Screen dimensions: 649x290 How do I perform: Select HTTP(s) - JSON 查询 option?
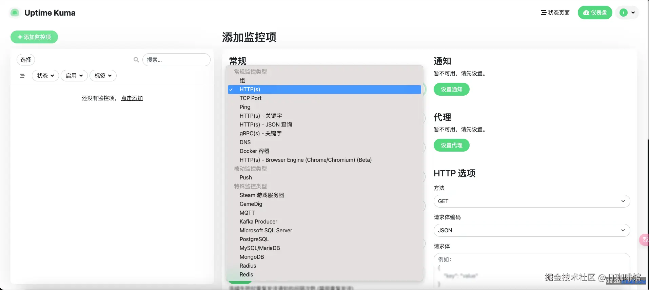(324, 124)
